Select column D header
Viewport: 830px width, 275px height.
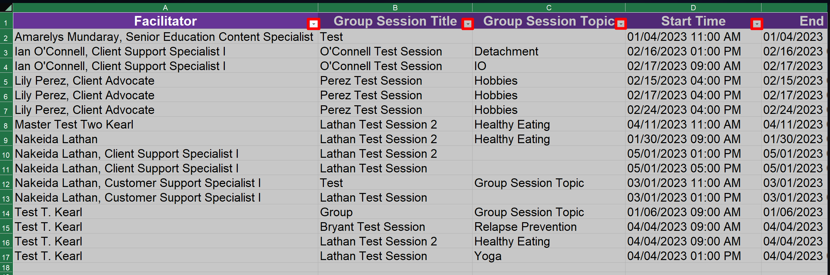pos(693,8)
